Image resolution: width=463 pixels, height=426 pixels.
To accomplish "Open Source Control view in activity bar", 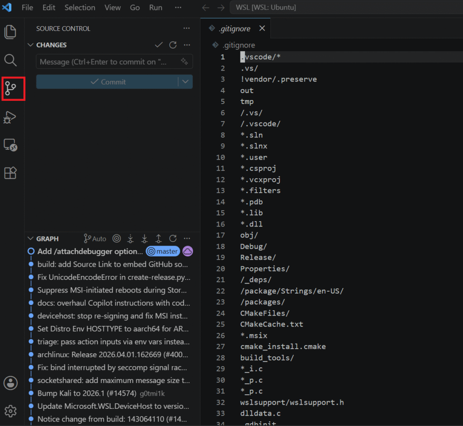I will coord(11,89).
